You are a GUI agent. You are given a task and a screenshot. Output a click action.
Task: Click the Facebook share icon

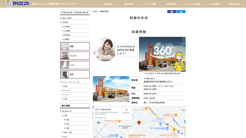(172, 11)
